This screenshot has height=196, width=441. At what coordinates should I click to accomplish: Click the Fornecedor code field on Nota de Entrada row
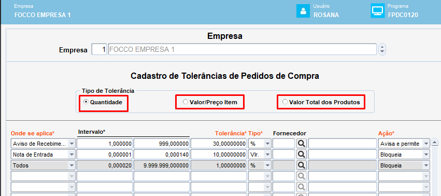pos(284,155)
